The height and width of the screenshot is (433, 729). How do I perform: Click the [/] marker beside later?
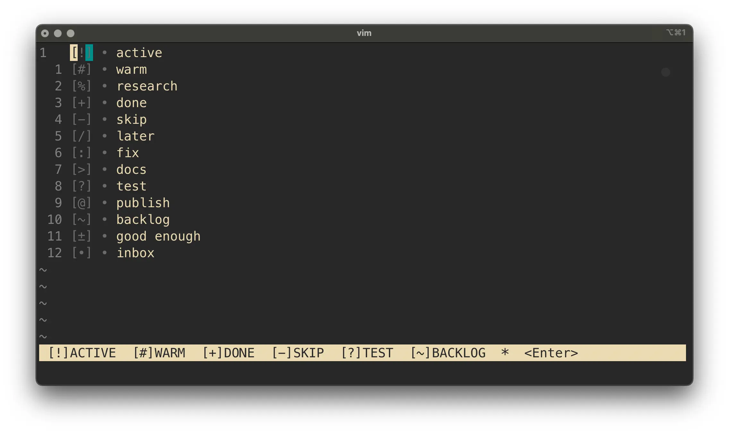(81, 136)
